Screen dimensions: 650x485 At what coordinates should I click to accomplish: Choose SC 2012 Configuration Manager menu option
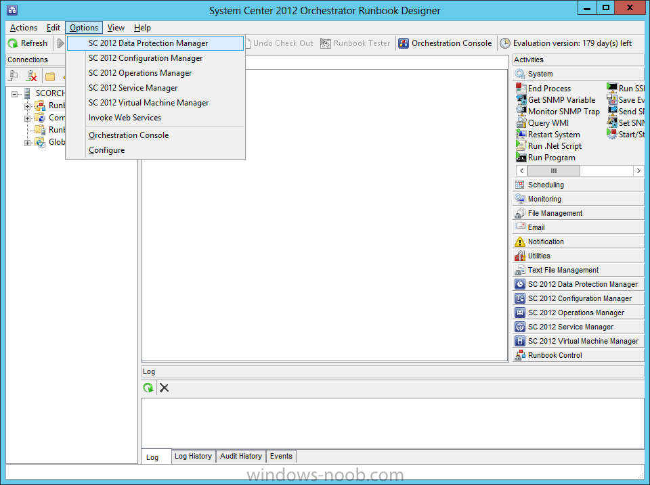point(146,58)
